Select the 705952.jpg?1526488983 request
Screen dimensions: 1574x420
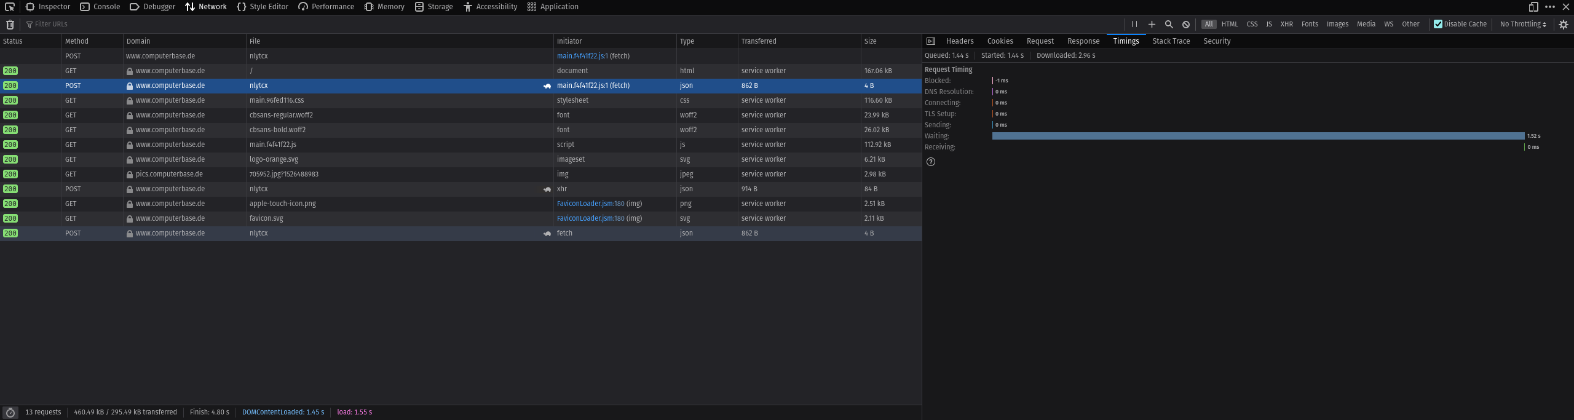tap(461, 174)
